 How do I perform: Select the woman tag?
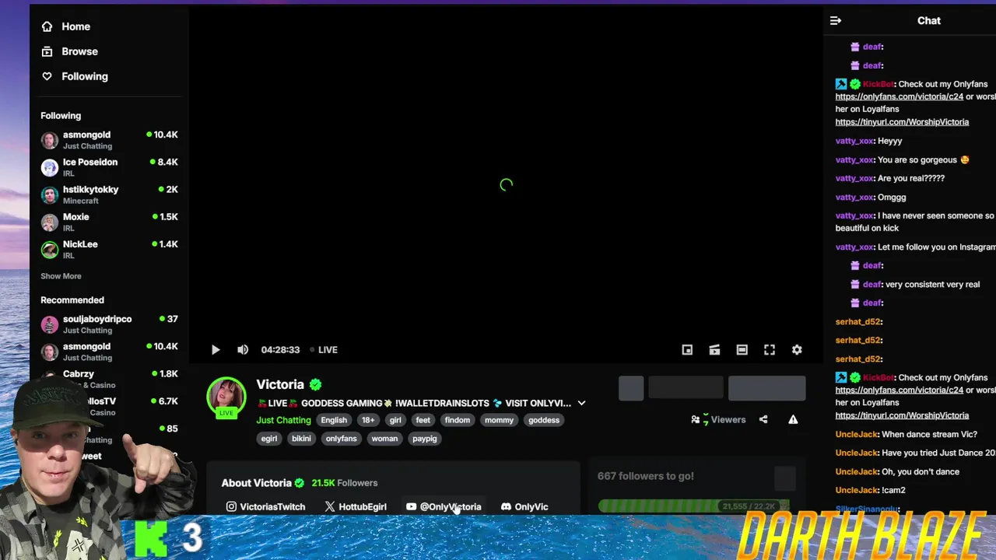(x=384, y=439)
